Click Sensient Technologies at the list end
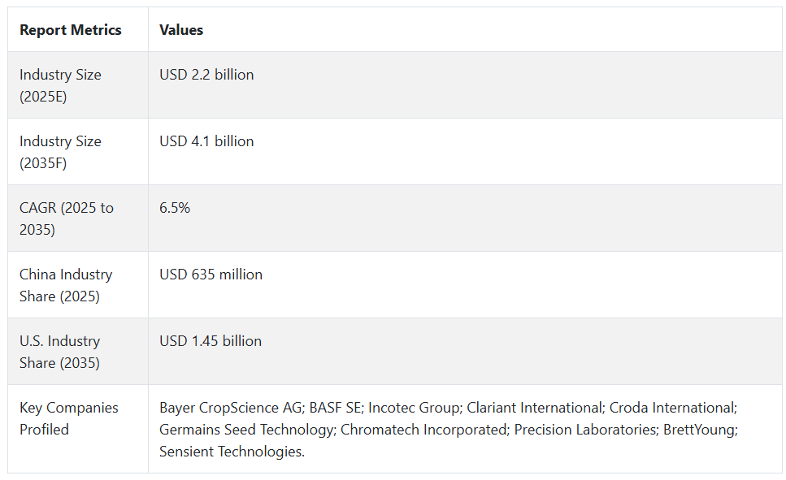Viewport: 786px width, 480px height. (x=231, y=452)
